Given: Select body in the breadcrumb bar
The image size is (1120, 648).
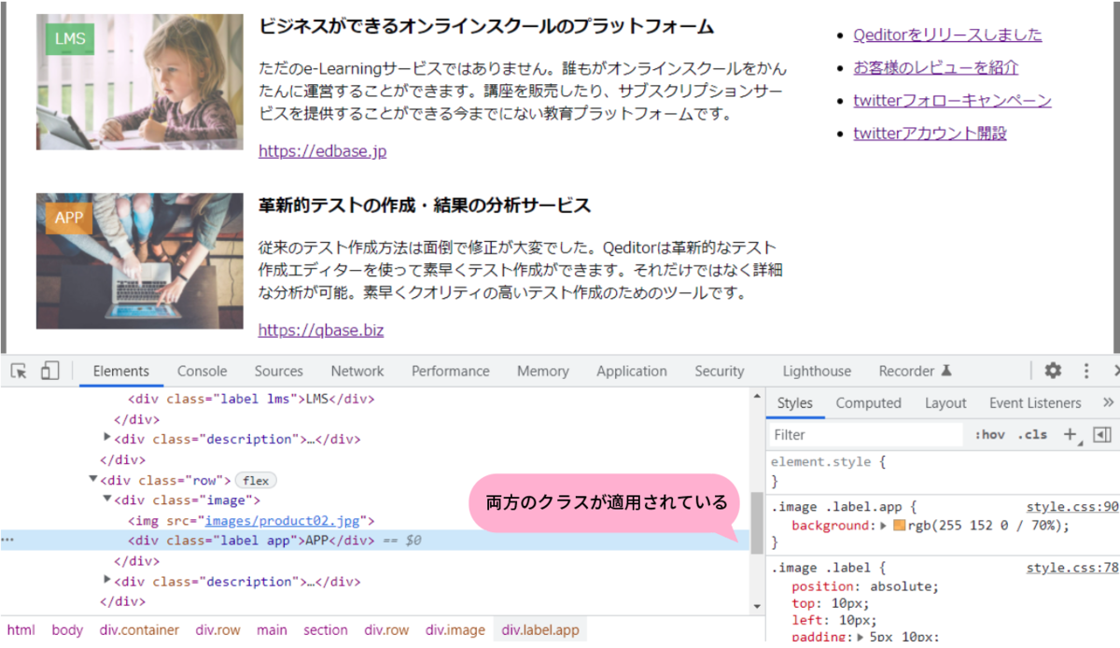Looking at the screenshot, I should 67,629.
